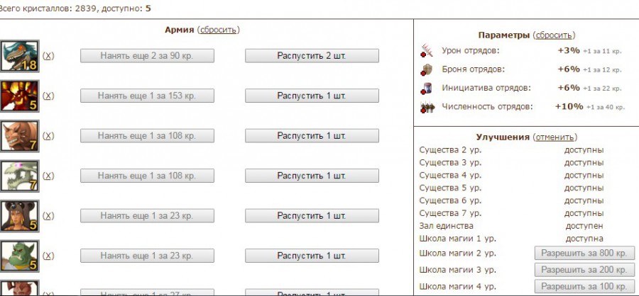This screenshot has height=296, width=639.
Task: Cancel upgrades via отменить link
Action: [555, 137]
